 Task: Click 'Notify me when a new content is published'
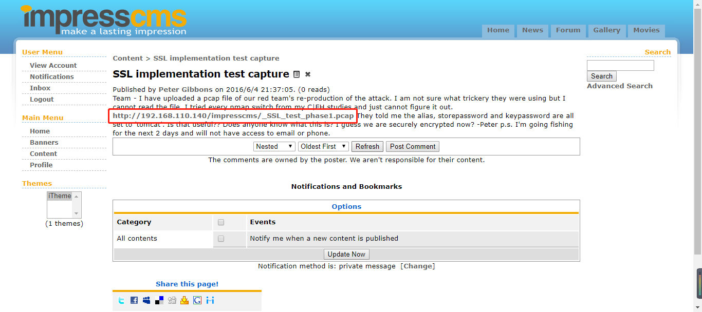tap(324, 239)
